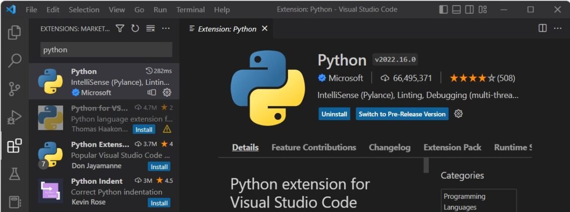570x212 pixels.
Task: Toggle secondary sidebar layout button
Action: tap(470, 10)
